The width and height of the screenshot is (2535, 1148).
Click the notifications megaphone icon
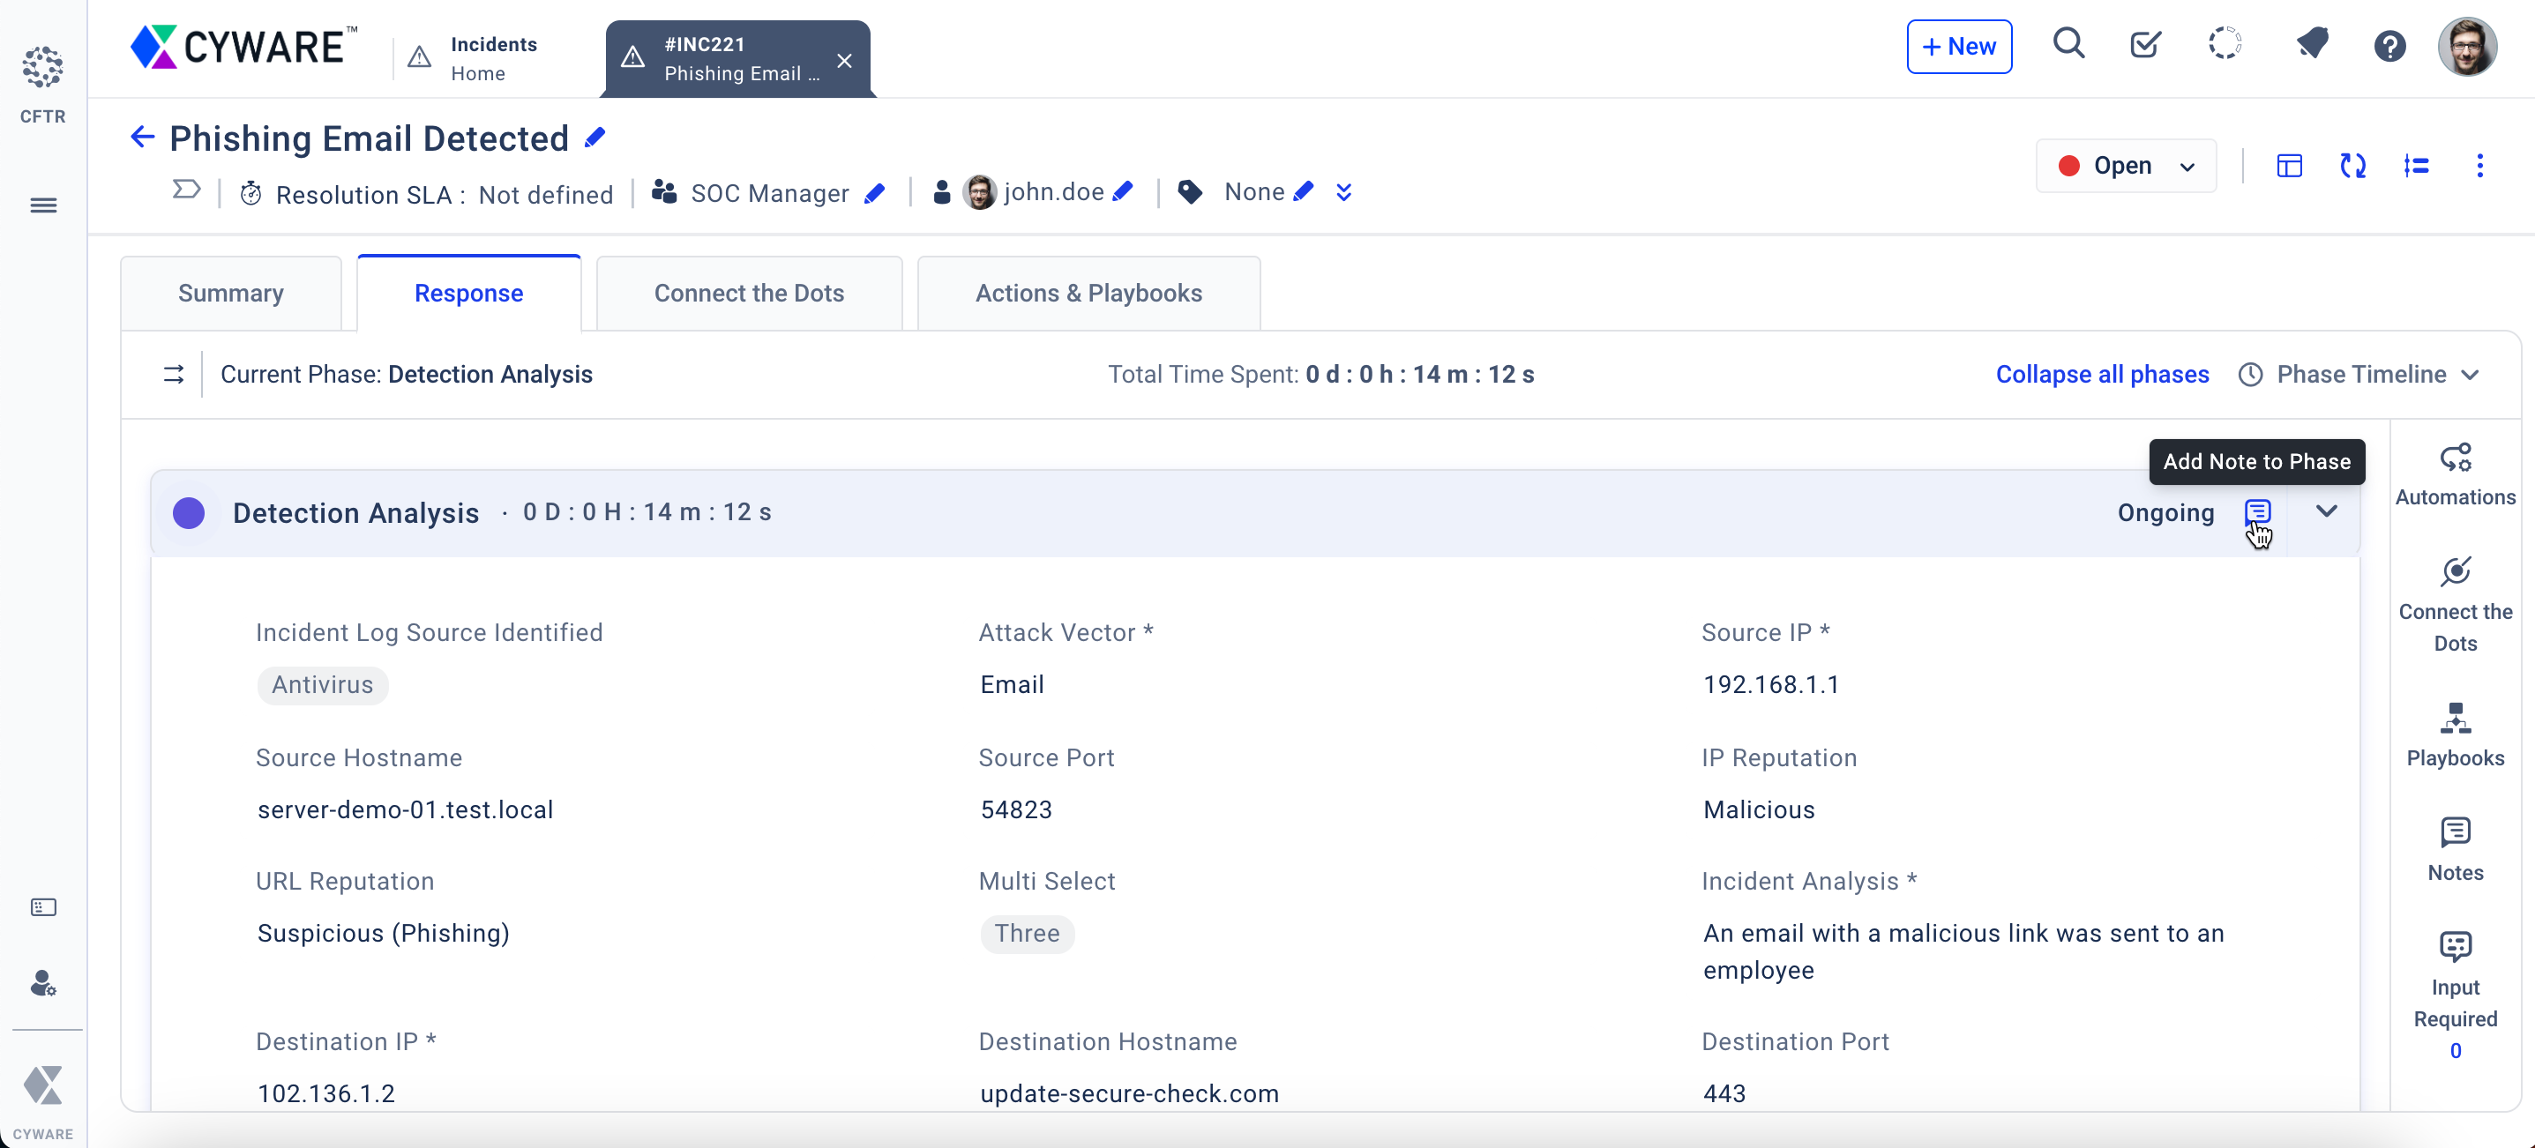tap(2312, 44)
